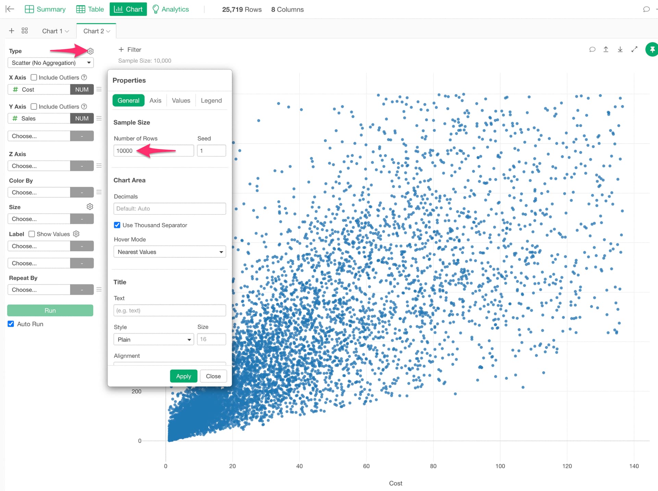Open the chart grid layout icon
This screenshot has height=491, width=658.
point(24,31)
